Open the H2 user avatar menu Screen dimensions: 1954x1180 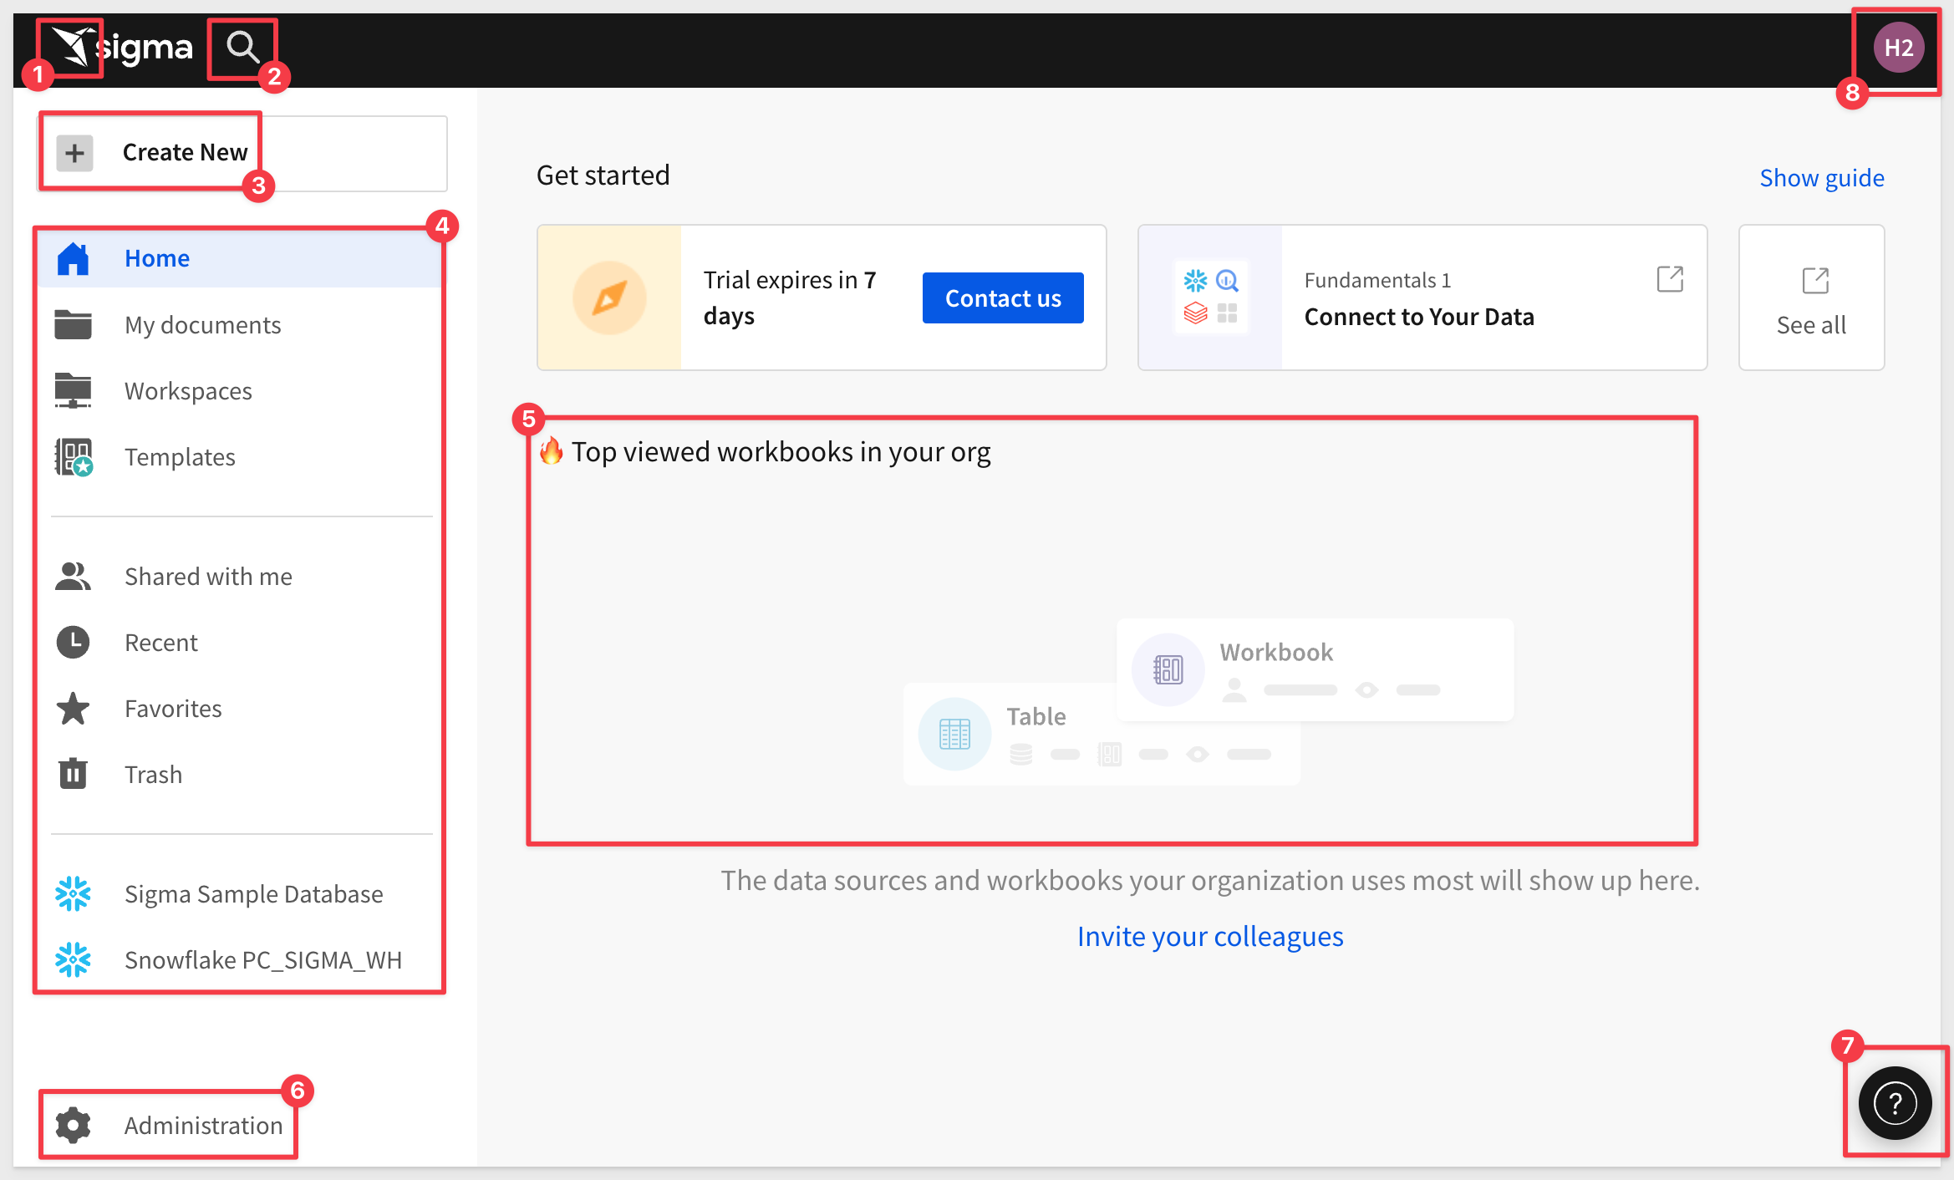coord(1898,48)
